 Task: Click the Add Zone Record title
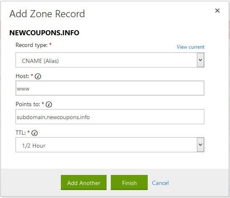[47, 14]
